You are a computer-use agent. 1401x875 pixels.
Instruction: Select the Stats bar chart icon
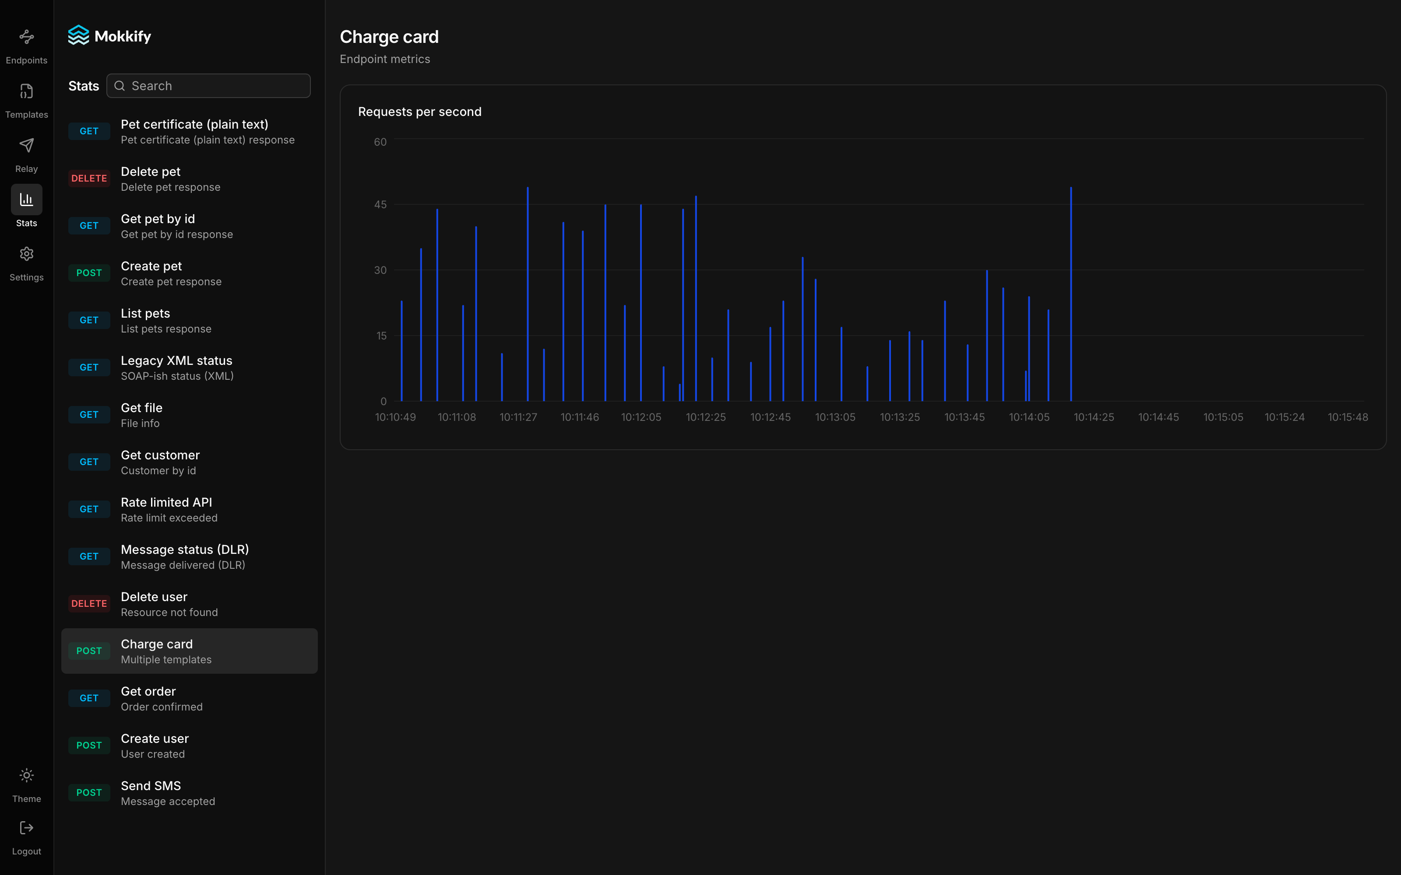click(x=27, y=199)
